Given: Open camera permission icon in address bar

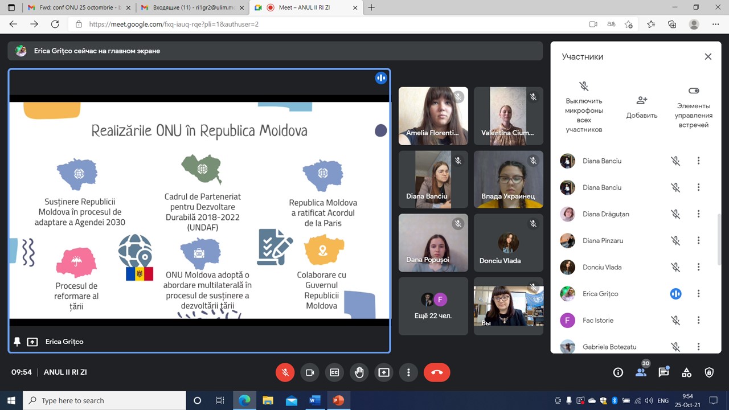Looking at the screenshot, I should 593,24.
